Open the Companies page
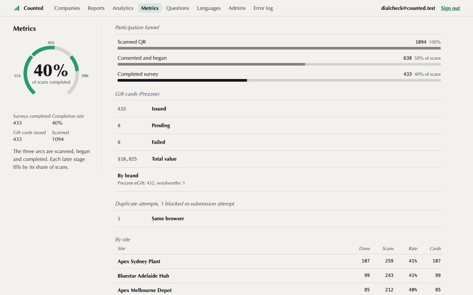Screen dimensions: 473x295 tap(67, 8)
